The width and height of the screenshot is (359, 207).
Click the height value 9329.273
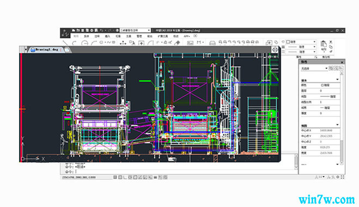pos(325,147)
